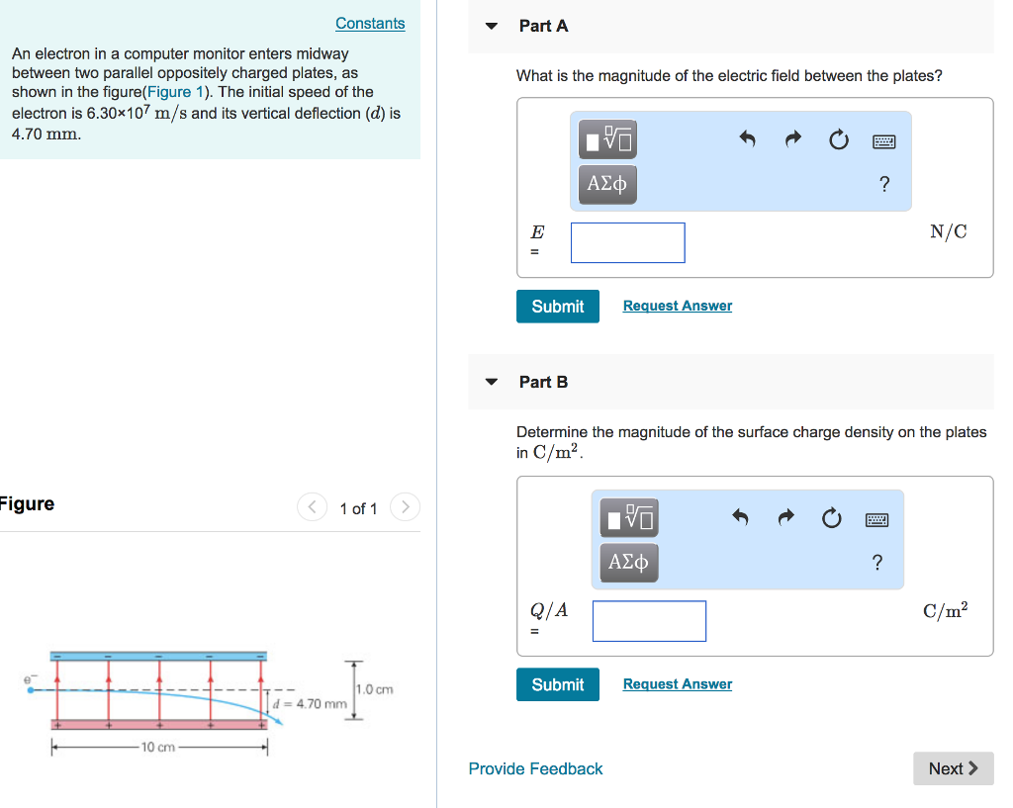The height and width of the screenshot is (808, 1013).
Task: Undo the last entry in Part A
Action: [747, 139]
